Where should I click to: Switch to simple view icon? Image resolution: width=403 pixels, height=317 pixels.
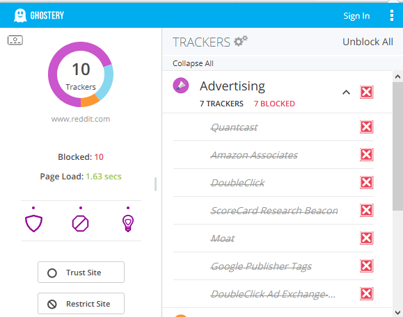point(15,40)
